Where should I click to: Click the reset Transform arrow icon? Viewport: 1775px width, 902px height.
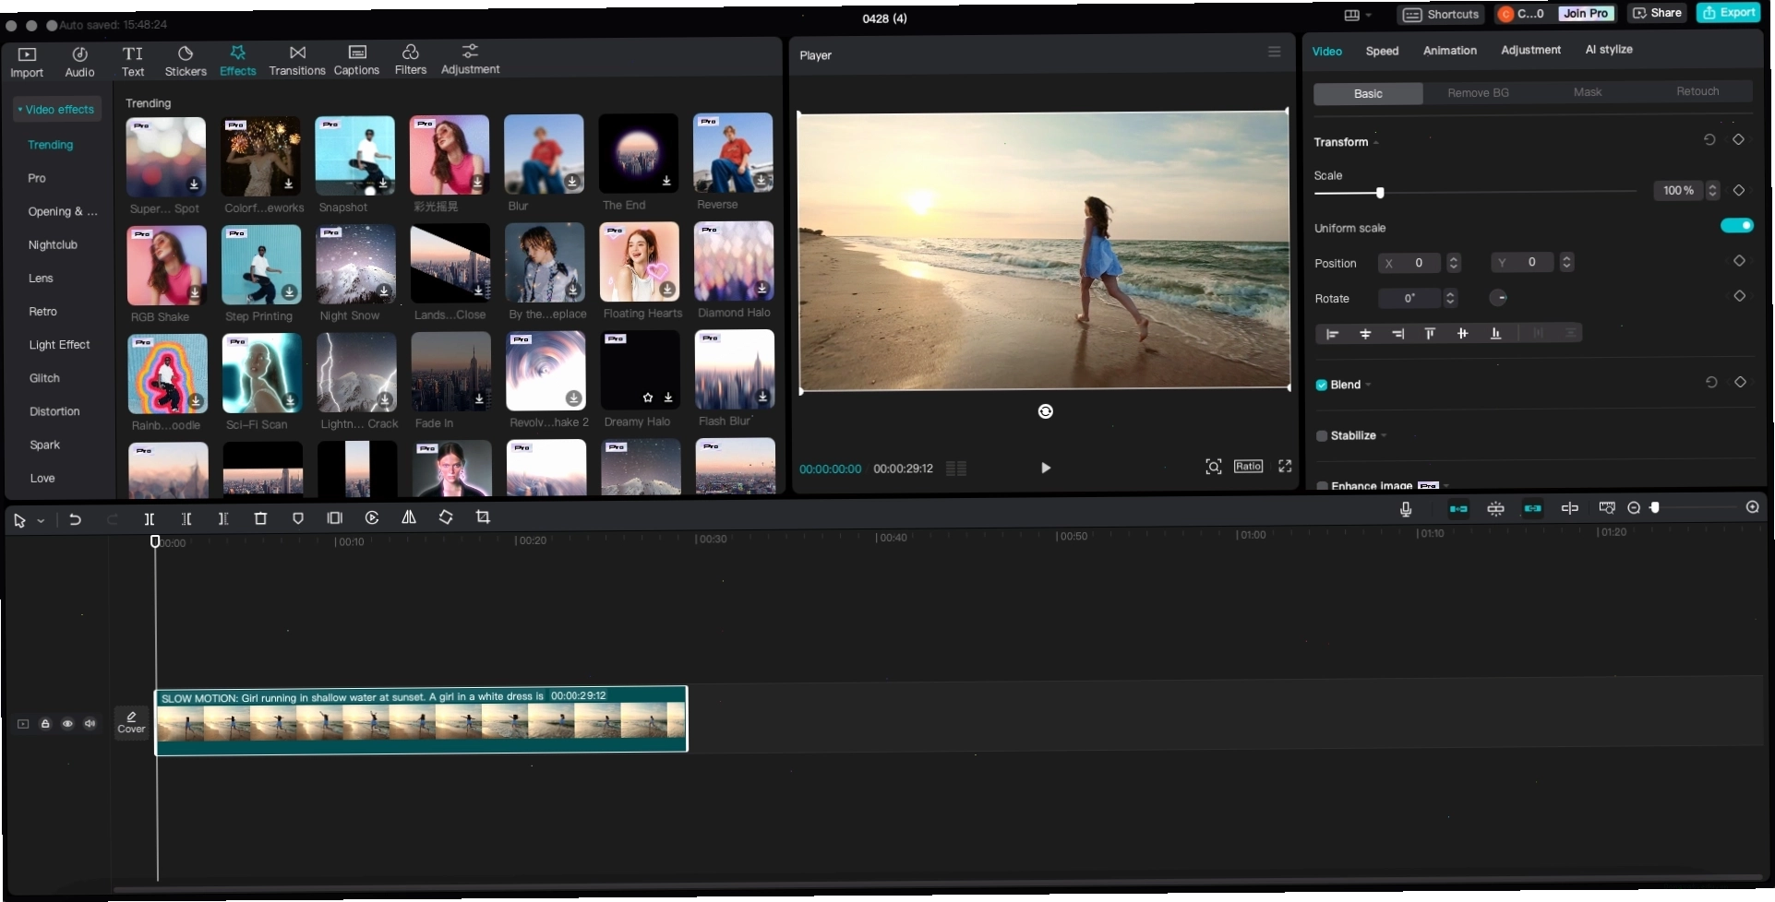pos(1709,139)
